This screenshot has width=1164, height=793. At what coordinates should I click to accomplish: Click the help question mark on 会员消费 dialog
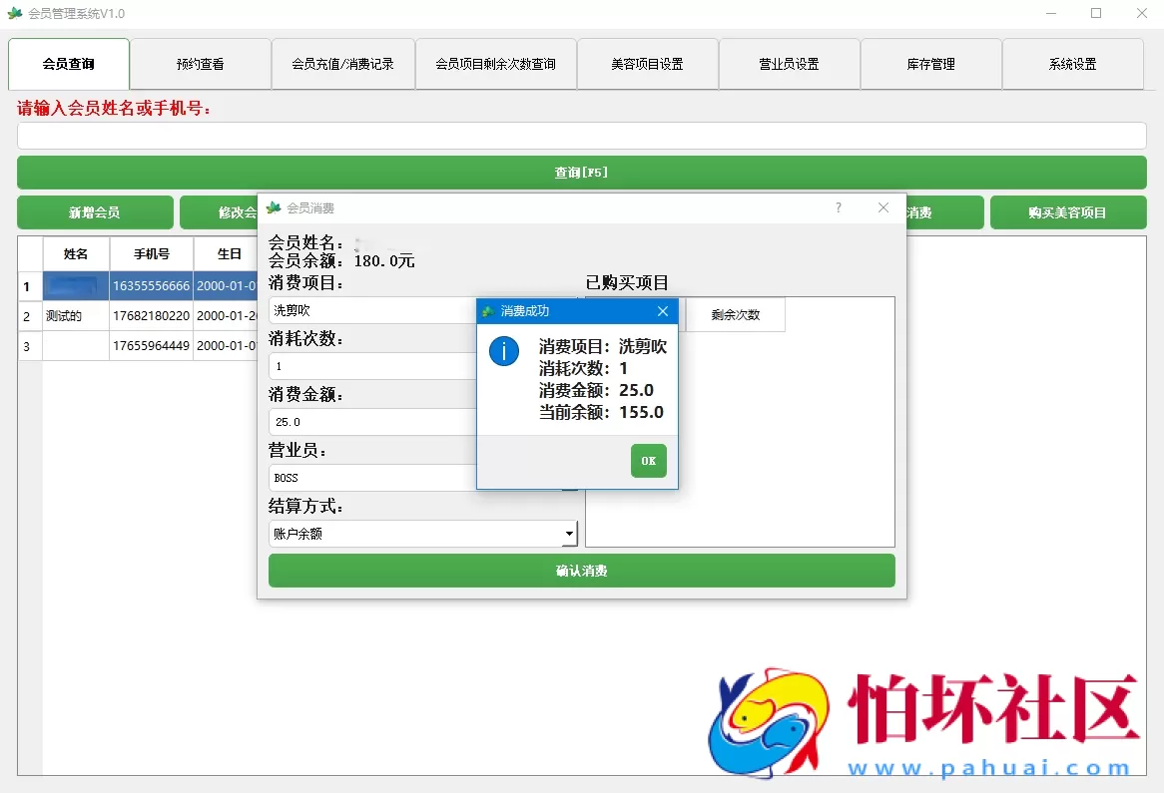pos(838,207)
